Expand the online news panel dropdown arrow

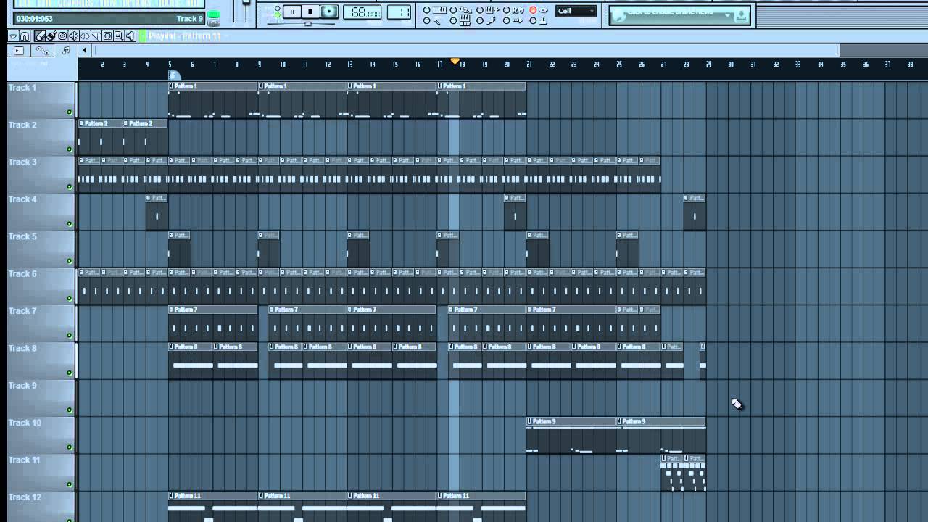point(728,14)
